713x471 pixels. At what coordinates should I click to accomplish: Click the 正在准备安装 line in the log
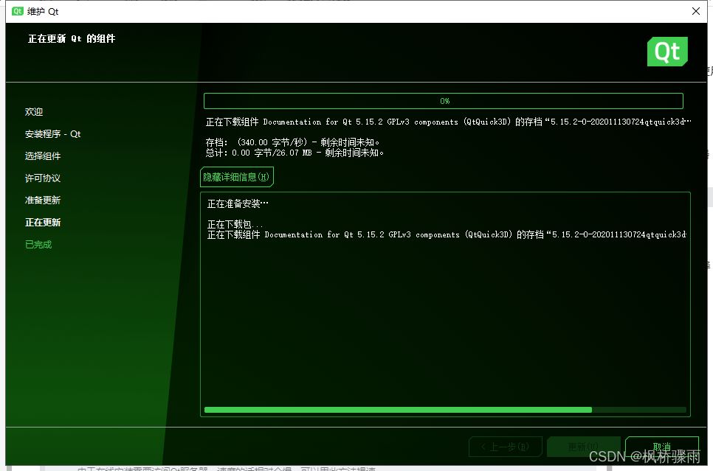238,203
